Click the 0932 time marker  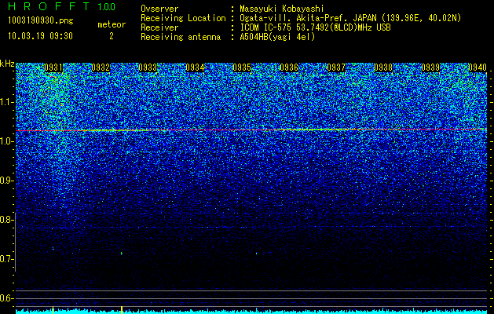pos(101,68)
